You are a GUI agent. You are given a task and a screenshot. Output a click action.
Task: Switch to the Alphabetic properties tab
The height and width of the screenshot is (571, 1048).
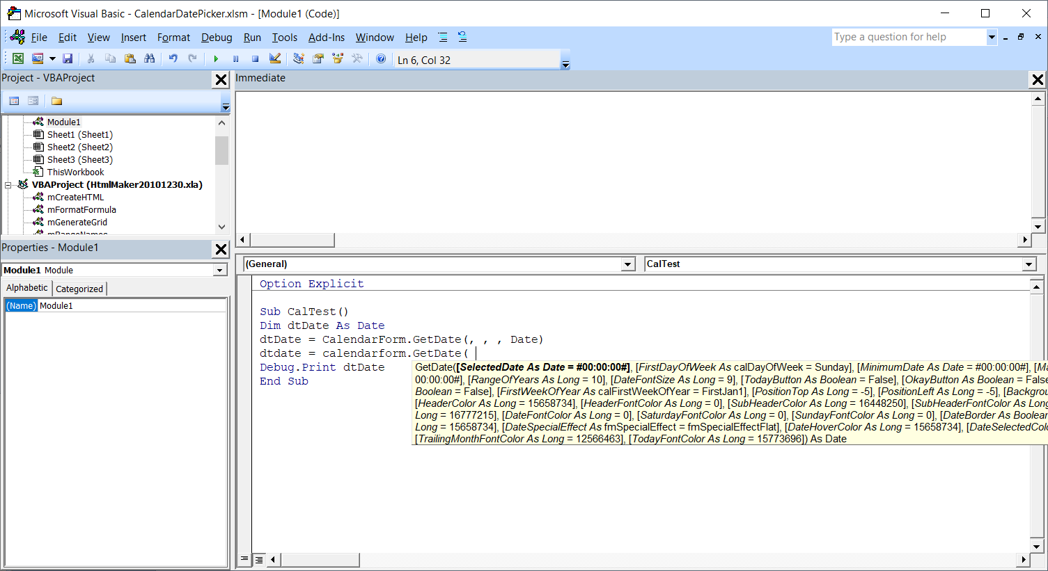27,288
